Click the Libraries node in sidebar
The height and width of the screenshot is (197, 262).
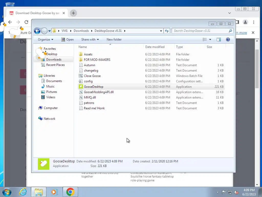coord(47,76)
